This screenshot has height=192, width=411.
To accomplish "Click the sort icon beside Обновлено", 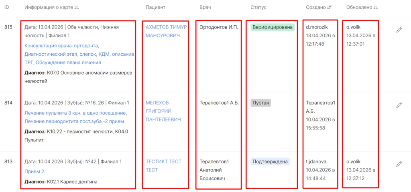I will 376,8.
